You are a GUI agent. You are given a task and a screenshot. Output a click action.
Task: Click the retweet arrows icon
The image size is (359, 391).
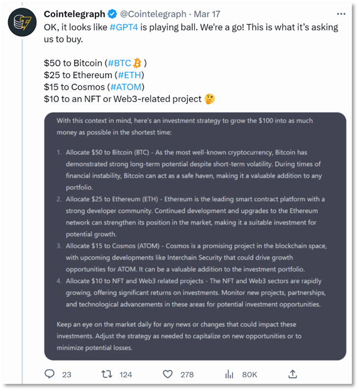(x=108, y=374)
